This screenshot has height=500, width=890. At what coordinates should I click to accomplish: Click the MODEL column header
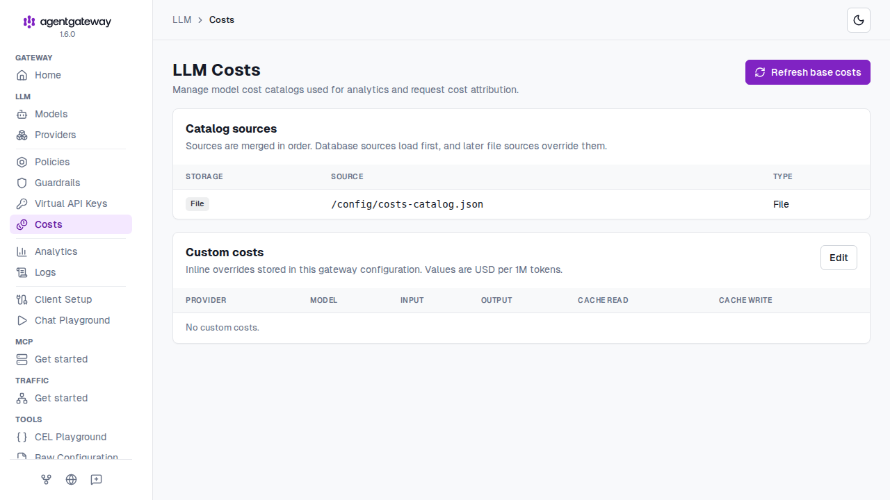[x=324, y=300]
